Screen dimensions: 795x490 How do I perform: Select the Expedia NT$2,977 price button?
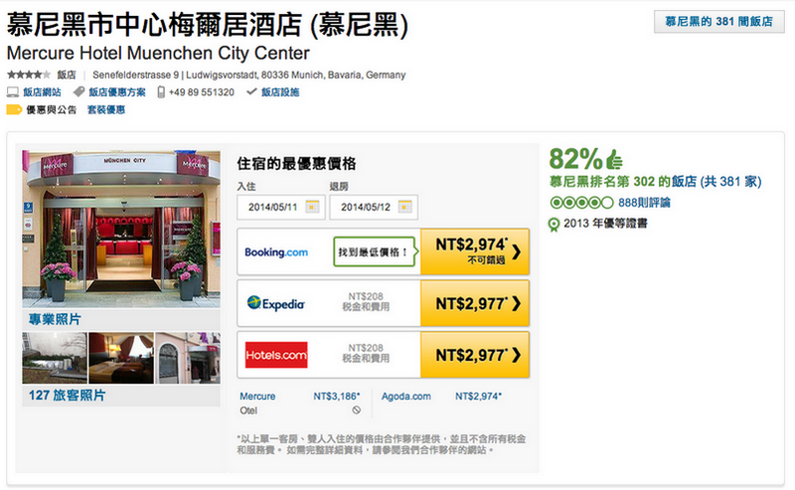[x=475, y=303]
